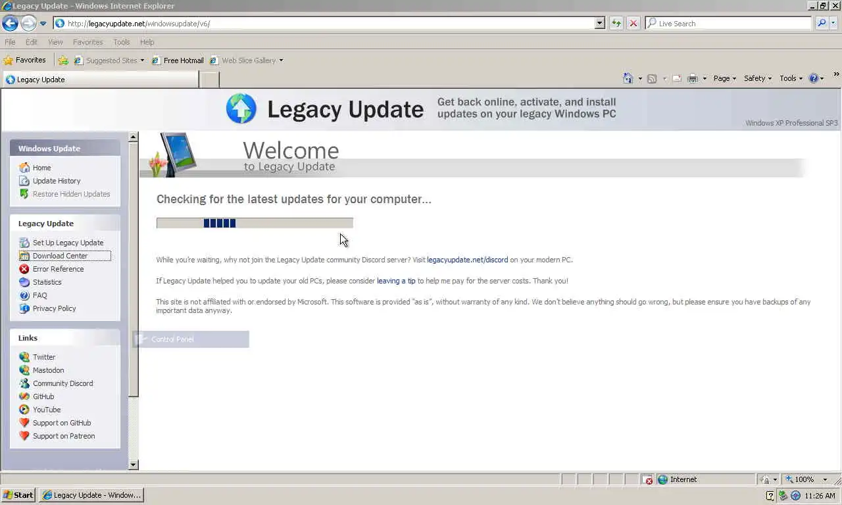Open the Favorites star button
Viewport: 842px width, 505px height.
pyautogui.click(x=24, y=60)
